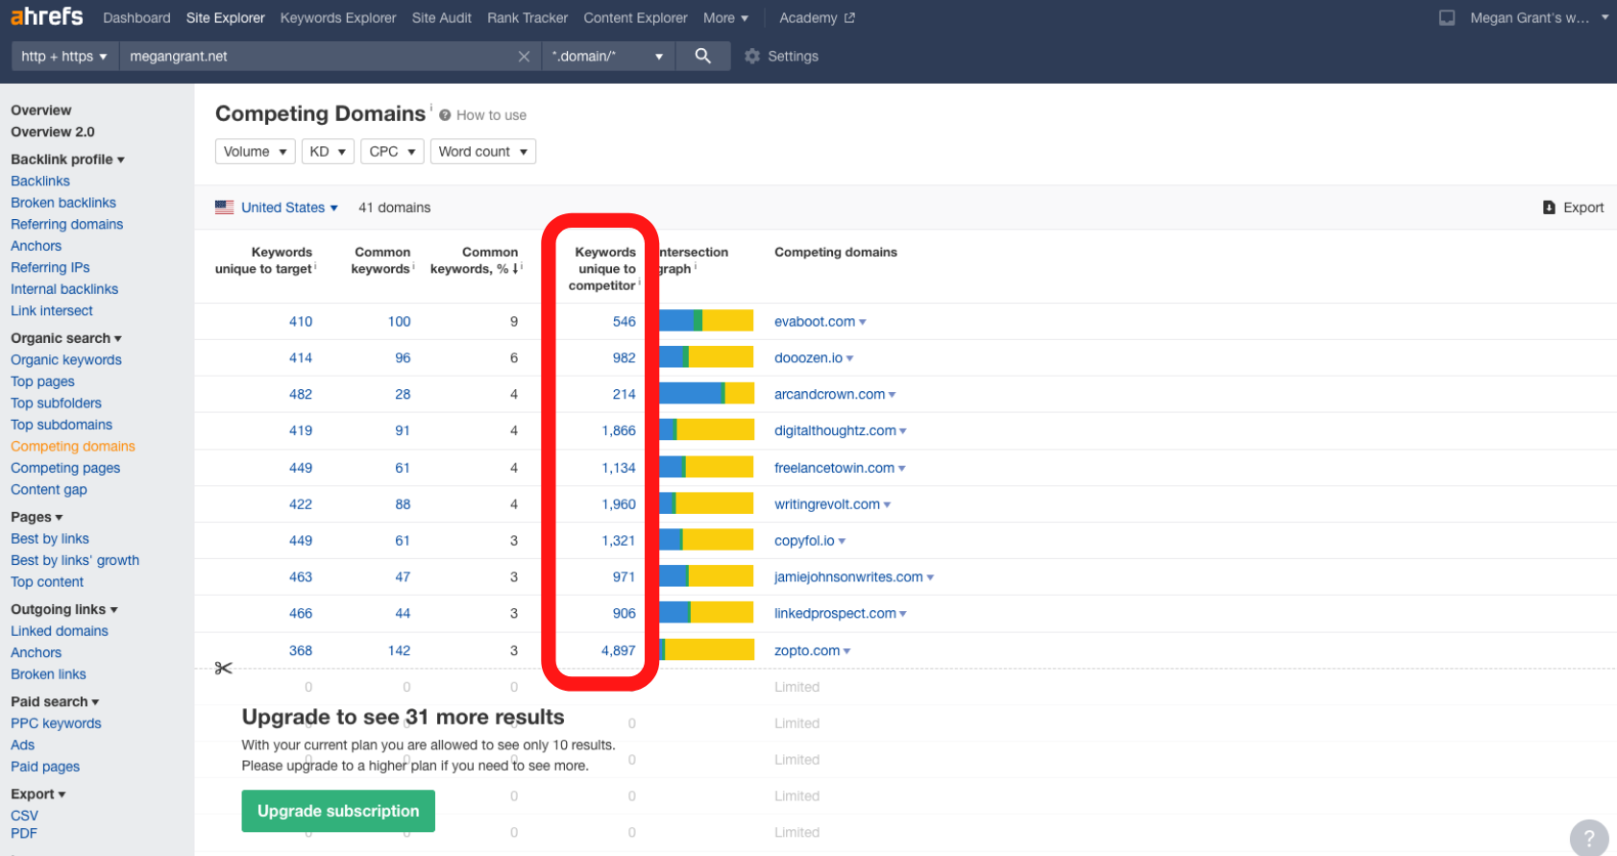Open the linkedprospect.com competing domain link

coord(835,613)
